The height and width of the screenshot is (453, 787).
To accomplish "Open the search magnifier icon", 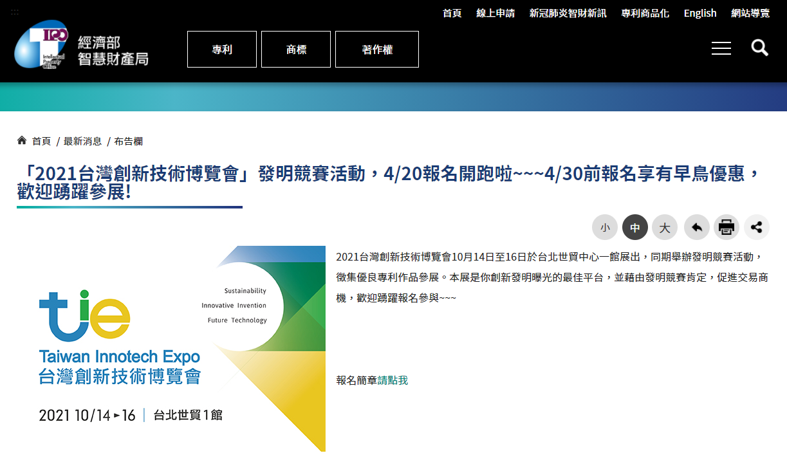I will (760, 48).
